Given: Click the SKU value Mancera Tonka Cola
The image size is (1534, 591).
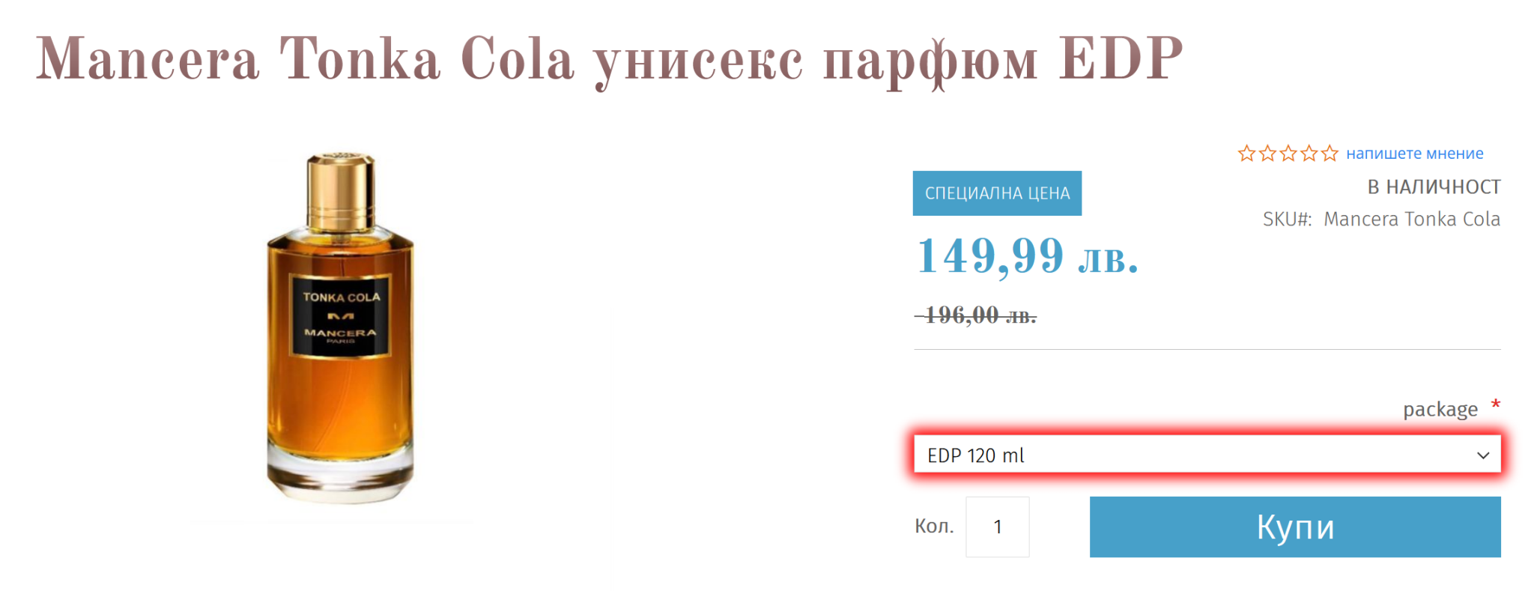Looking at the screenshot, I should coord(1411,219).
